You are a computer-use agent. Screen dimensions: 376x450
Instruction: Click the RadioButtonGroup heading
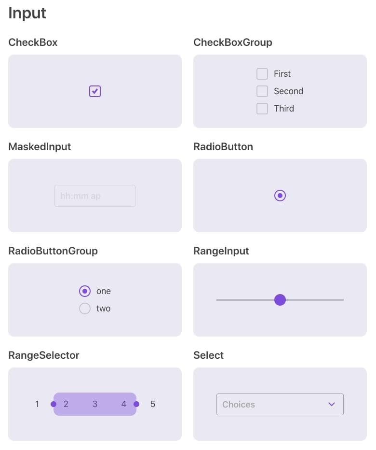pos(53,251)
